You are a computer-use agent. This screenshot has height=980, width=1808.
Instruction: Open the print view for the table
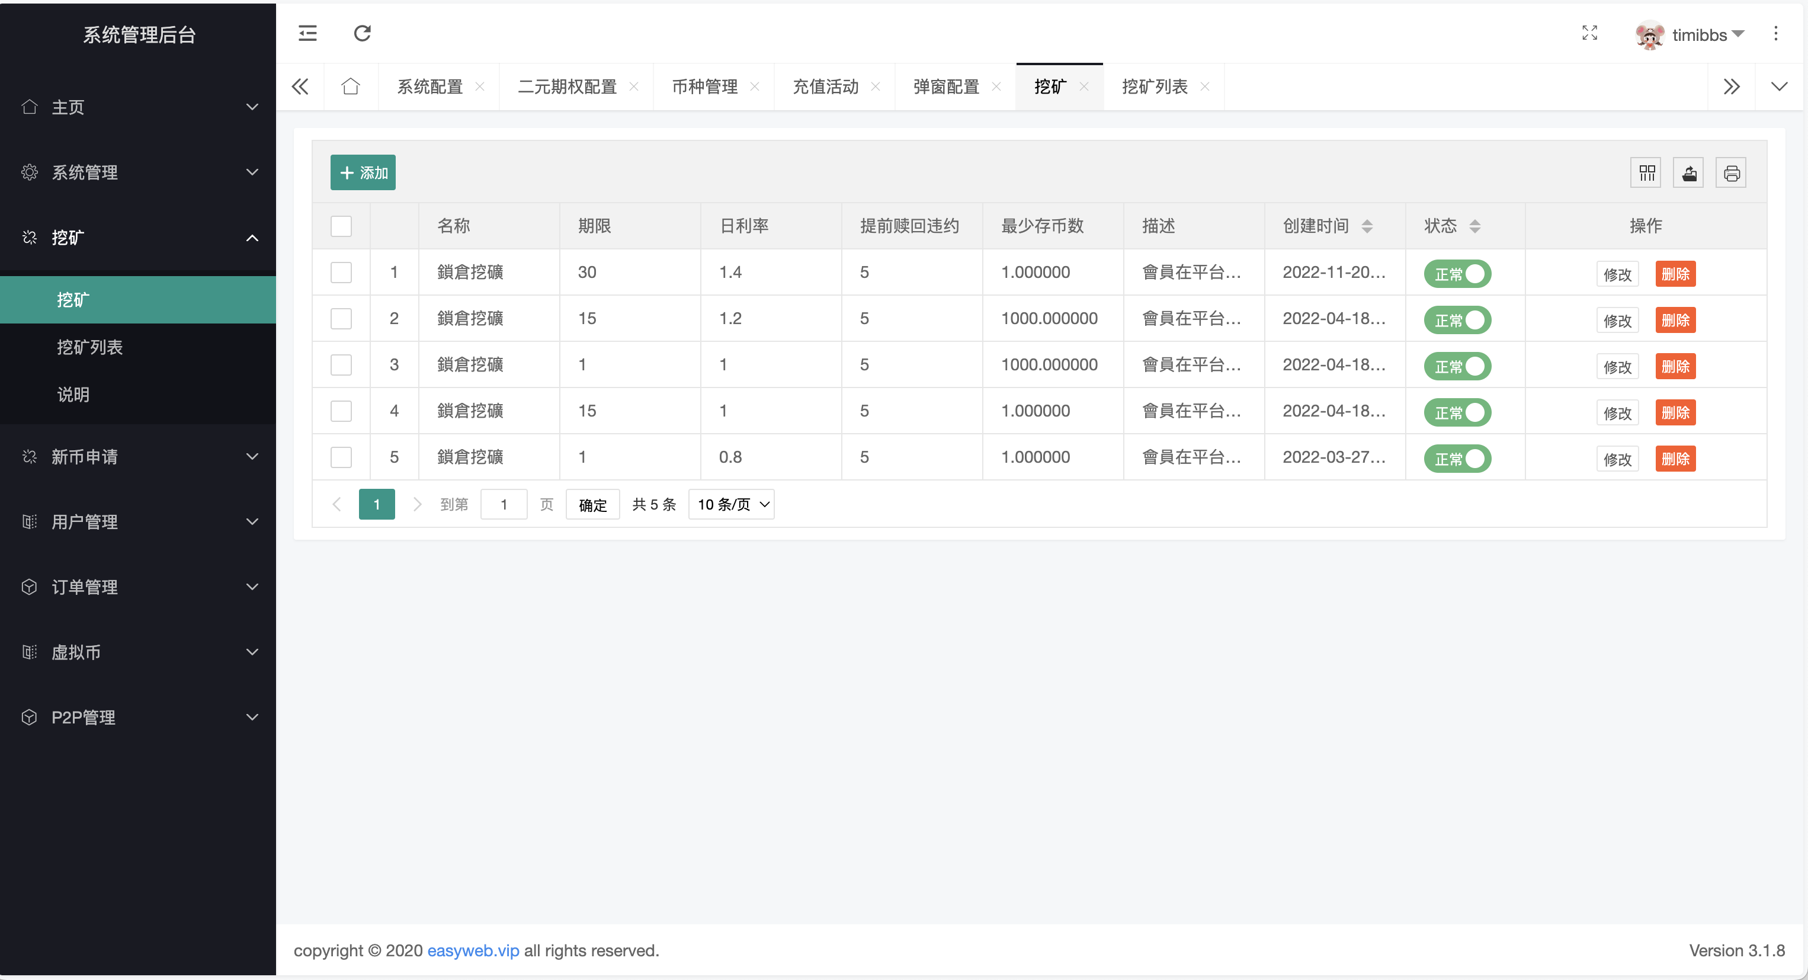click(x=1731, y=172)
